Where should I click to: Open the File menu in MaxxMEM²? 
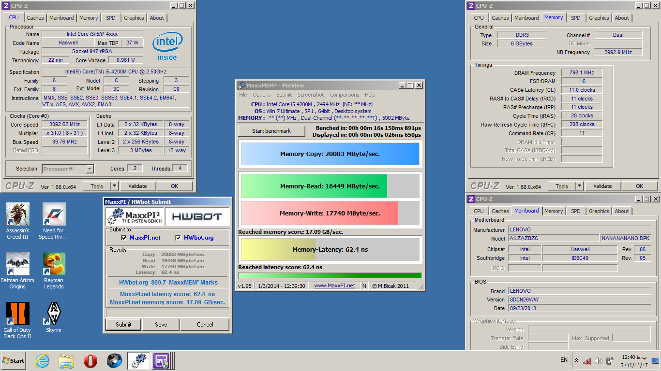[243, 95]
